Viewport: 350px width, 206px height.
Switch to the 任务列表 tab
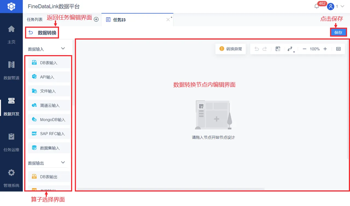pyautogui.click(x=35, y=20)
